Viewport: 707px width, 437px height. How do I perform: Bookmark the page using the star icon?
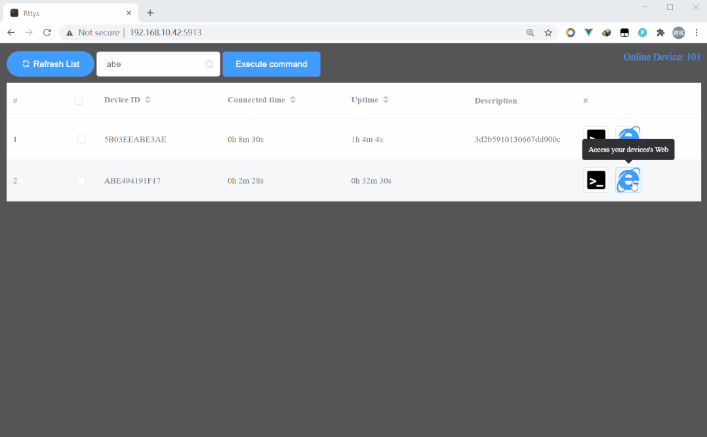(548, 31)
